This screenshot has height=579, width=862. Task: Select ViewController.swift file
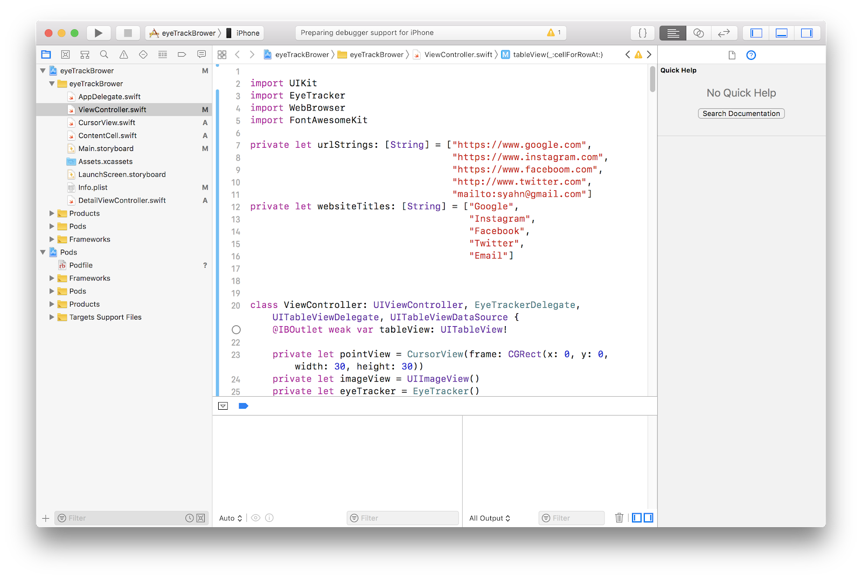(124, 109)
